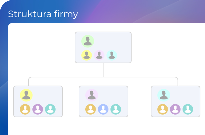Click the top organization node card
The height and width of the screenshot is (135, 205).
coord(103,47)
